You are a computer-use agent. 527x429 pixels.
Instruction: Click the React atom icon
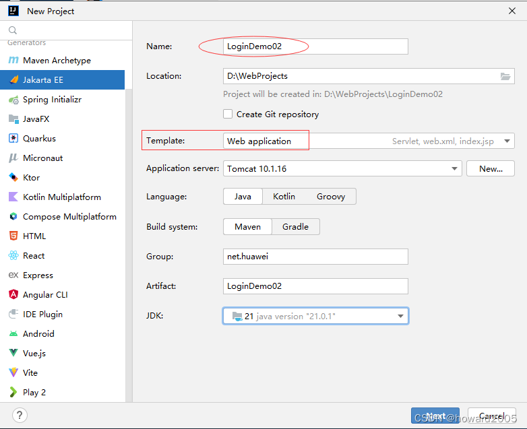coord(13,255)
